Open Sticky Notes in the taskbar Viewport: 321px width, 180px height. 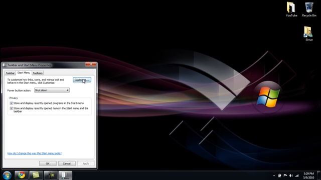[36, 175]
